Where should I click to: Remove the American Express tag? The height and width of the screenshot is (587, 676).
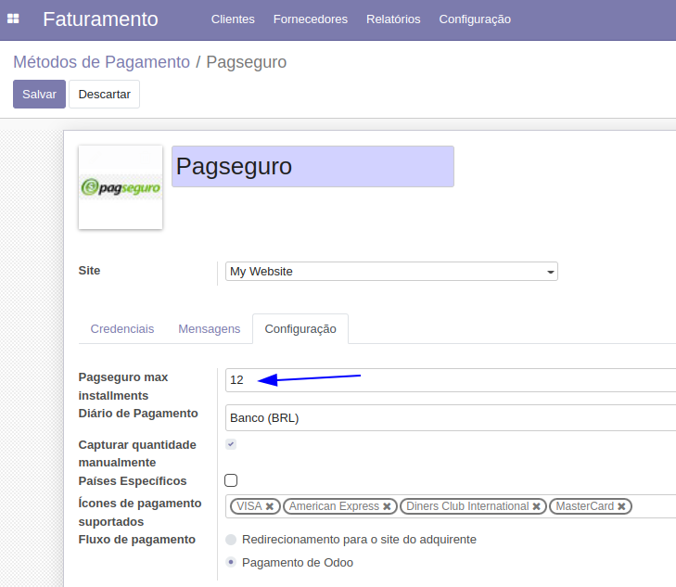(x=387, y=506)
